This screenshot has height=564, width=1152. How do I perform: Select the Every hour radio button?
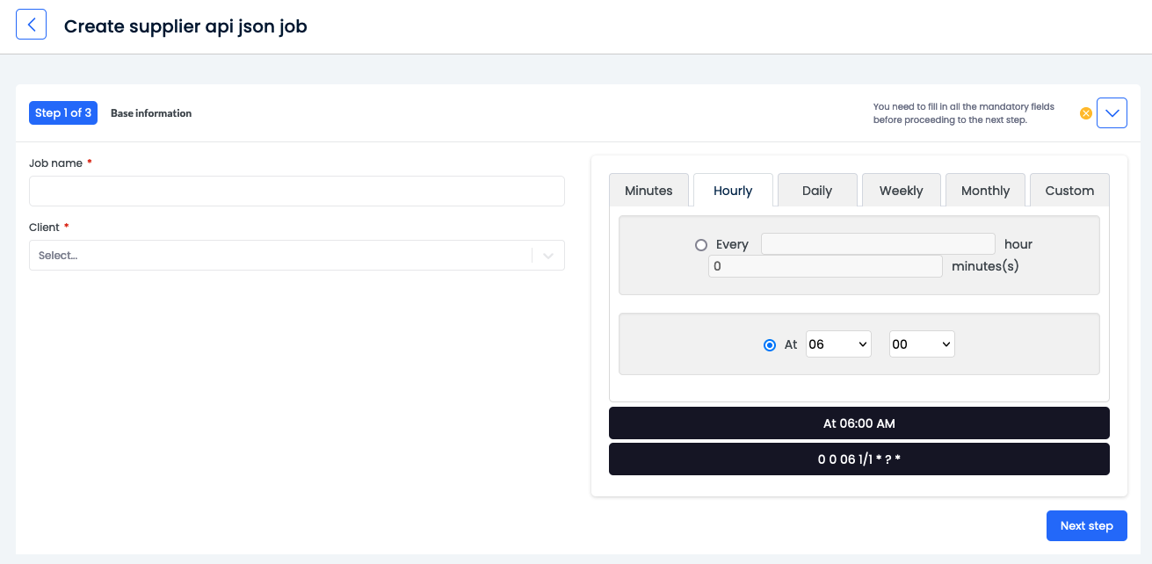(x=700, y=244)
